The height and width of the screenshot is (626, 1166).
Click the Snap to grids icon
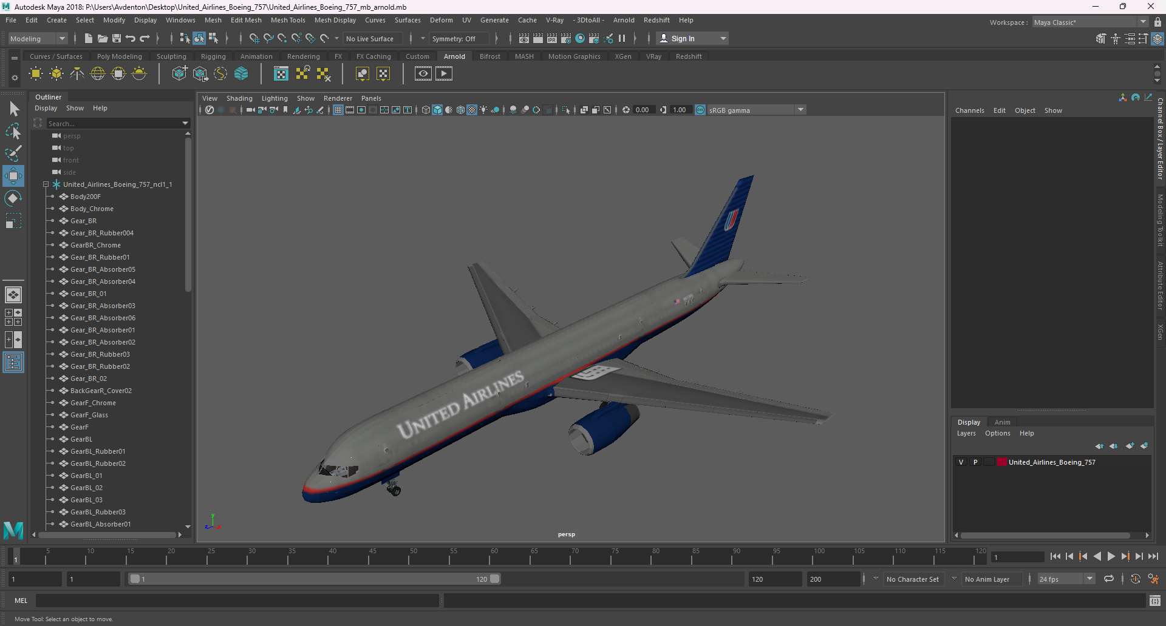[x=254, y=38]
